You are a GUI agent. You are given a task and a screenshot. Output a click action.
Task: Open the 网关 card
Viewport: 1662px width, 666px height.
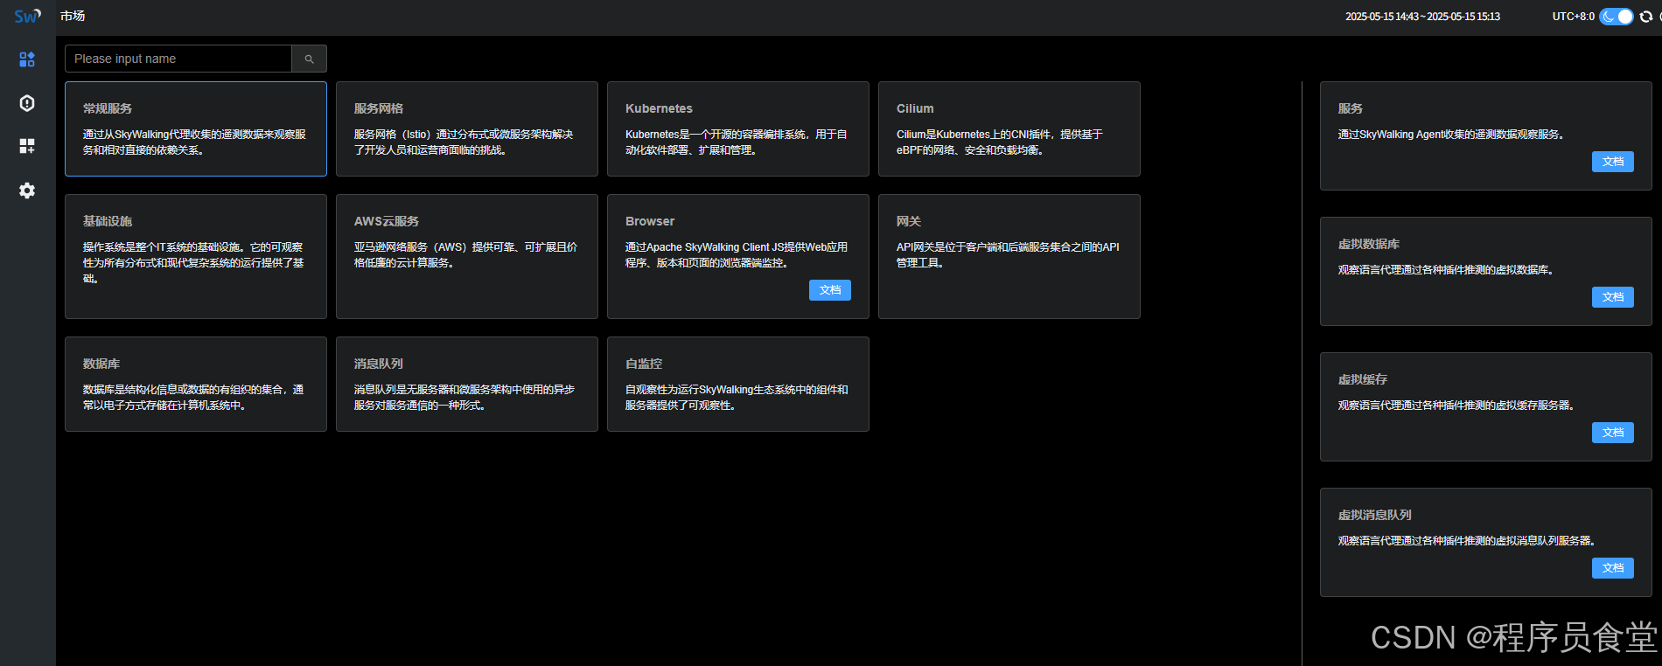[1009, 256]
